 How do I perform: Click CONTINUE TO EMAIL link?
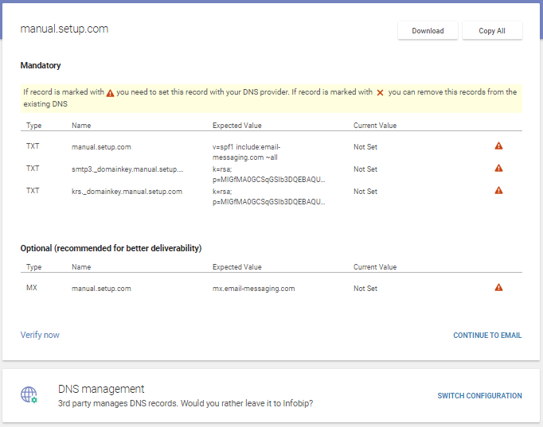click(487, 336)
